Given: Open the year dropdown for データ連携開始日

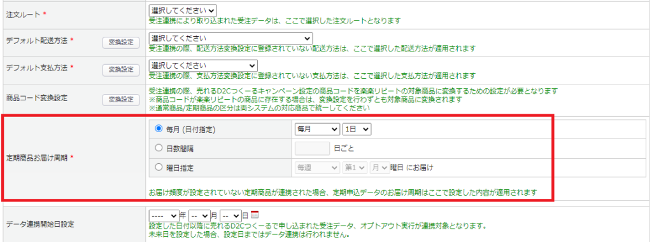Looking at the screenshot, I should coord(164,215).
